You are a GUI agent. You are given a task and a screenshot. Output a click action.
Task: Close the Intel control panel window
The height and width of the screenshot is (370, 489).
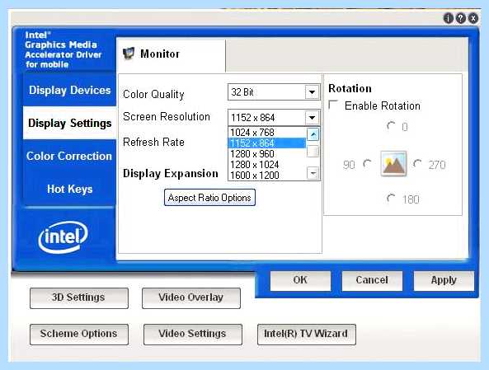click(473, 19)
